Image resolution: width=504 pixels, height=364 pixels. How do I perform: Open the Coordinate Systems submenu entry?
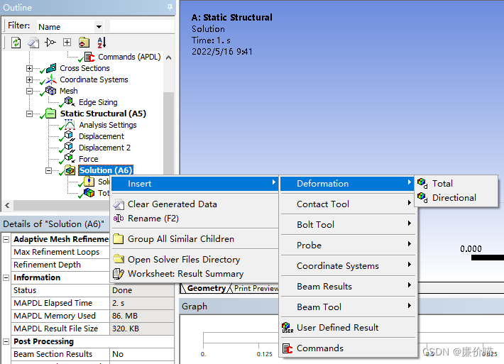(349, 266)
